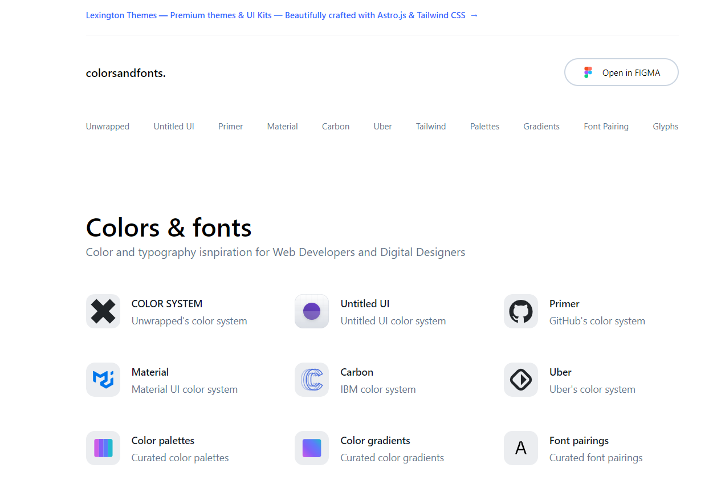The width and height of the screenshot is (713, 480).
Task: Click the Unwrapped black X icon
Action: click(103, 311)
